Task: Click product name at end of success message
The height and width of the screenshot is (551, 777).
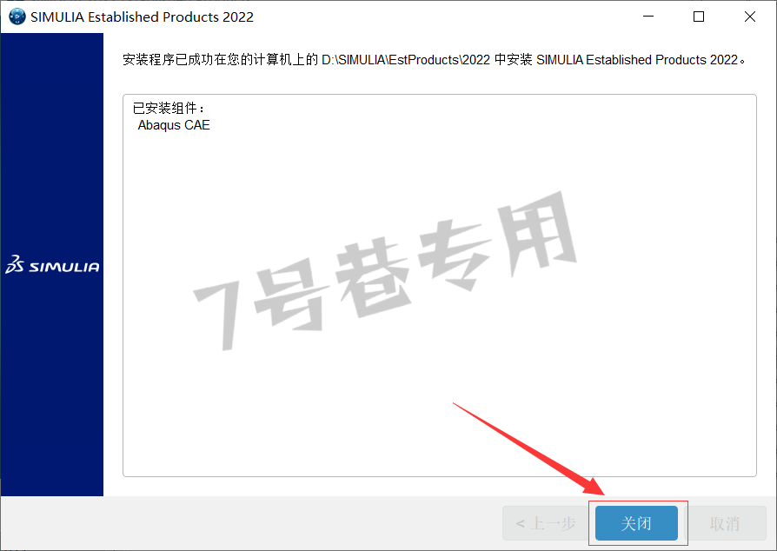Action: point(637,59)
